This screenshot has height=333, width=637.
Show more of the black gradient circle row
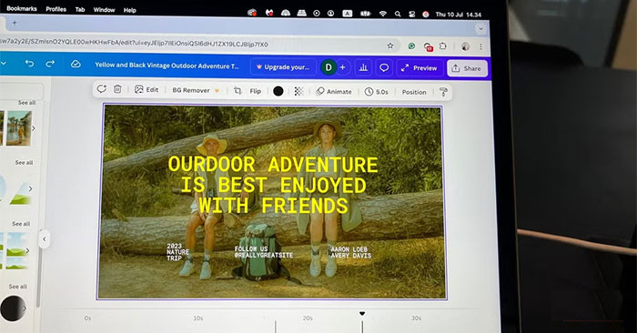[x=25, y=308]
